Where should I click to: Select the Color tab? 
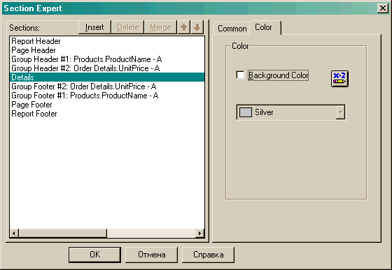pos(263,27)
